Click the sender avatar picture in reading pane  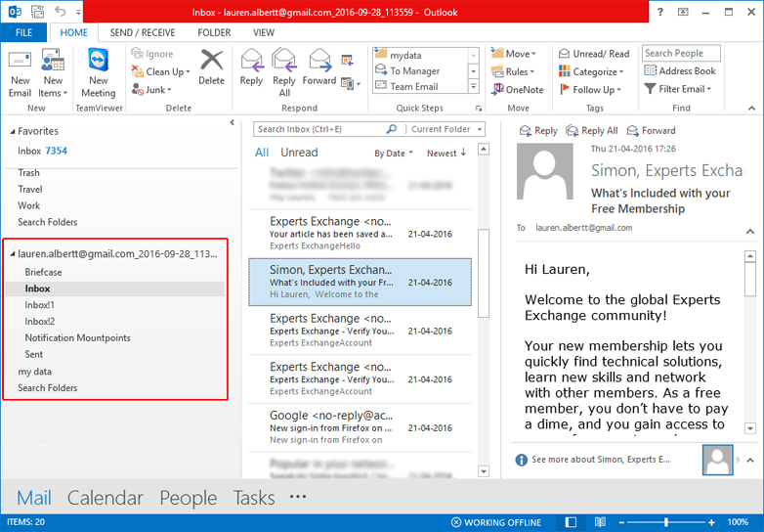(x=544, y=171)
